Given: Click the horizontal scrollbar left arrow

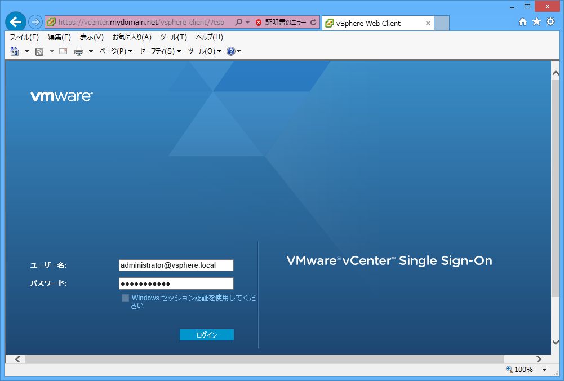Looking at the screenshot, I should point(17,359).
